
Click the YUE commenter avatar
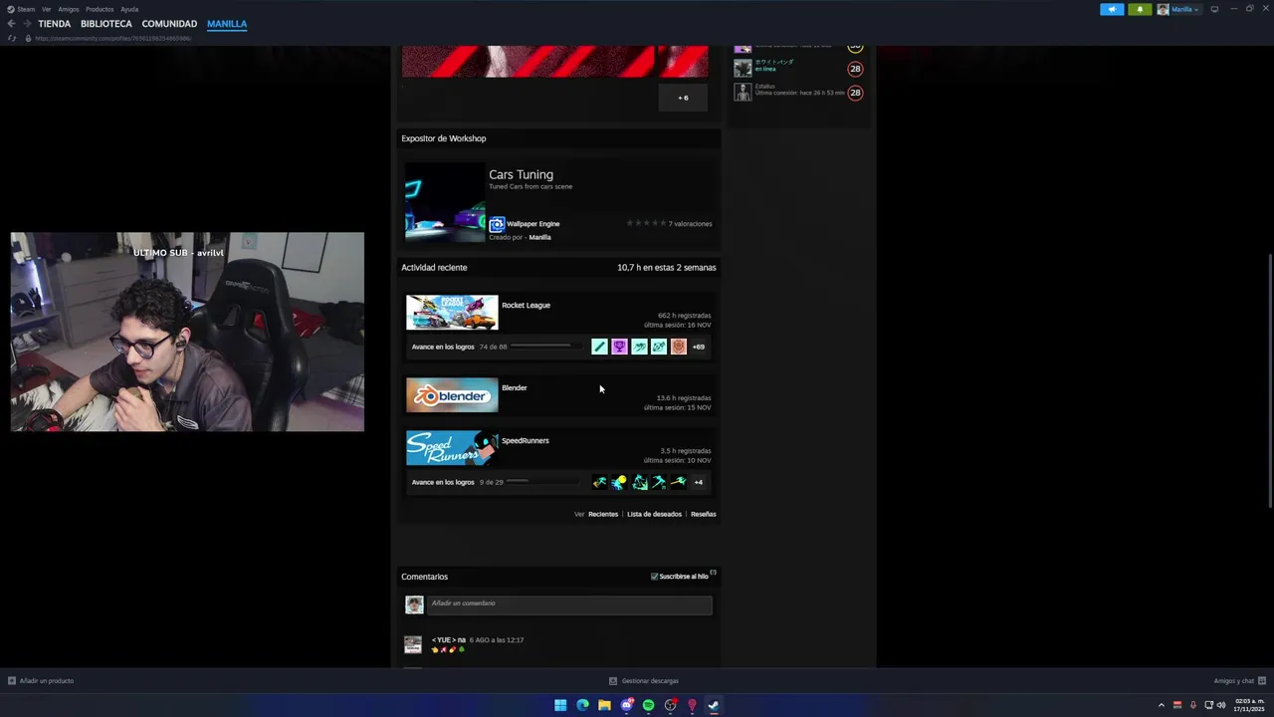(413, 645)
